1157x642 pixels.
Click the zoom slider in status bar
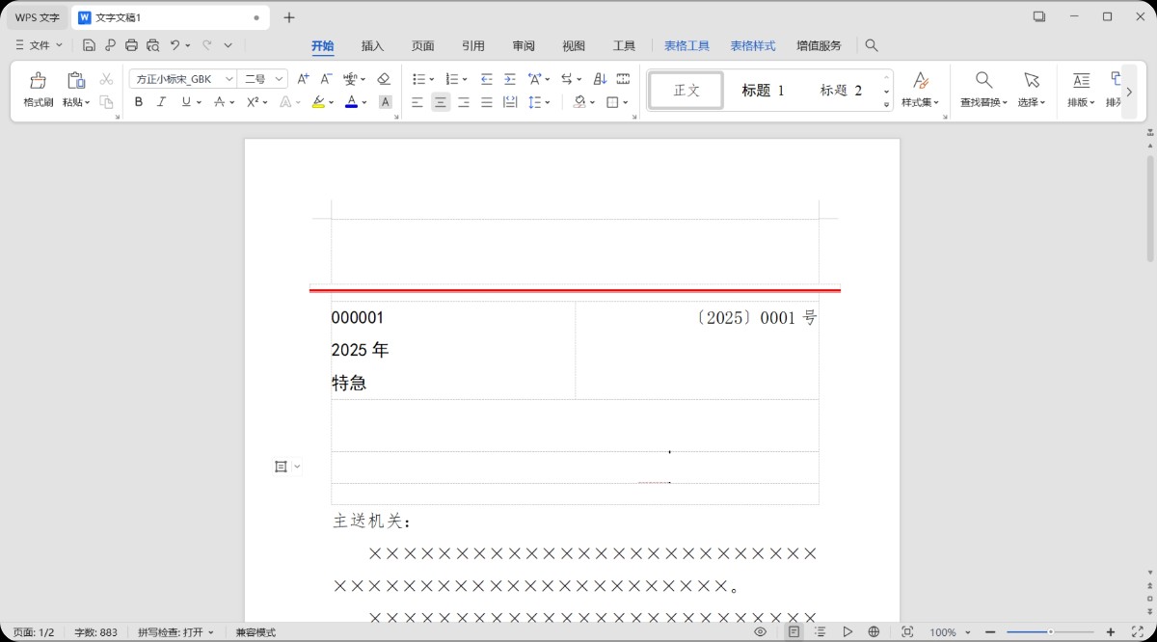pos(1050,632)
